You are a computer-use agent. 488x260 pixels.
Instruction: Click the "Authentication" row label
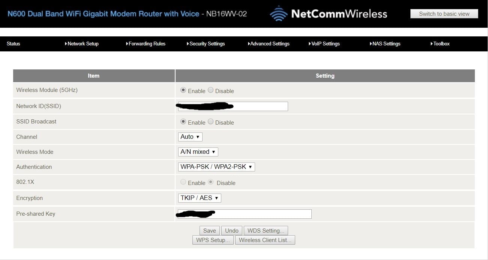(34, 167)
